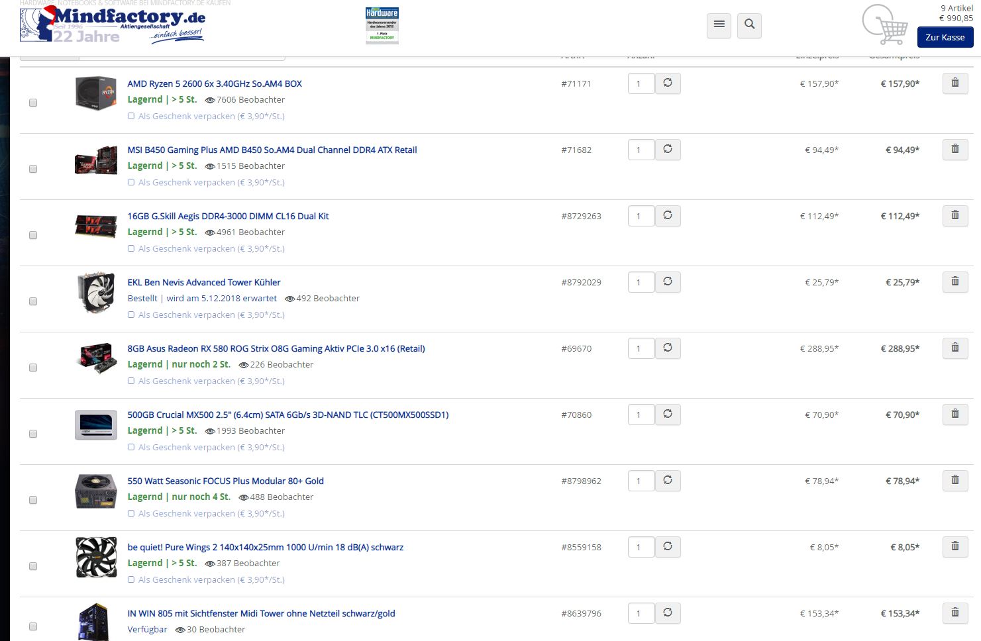Open 500GB Crucial MX500 product link
The image size is (981, 641).
point(288,415)
